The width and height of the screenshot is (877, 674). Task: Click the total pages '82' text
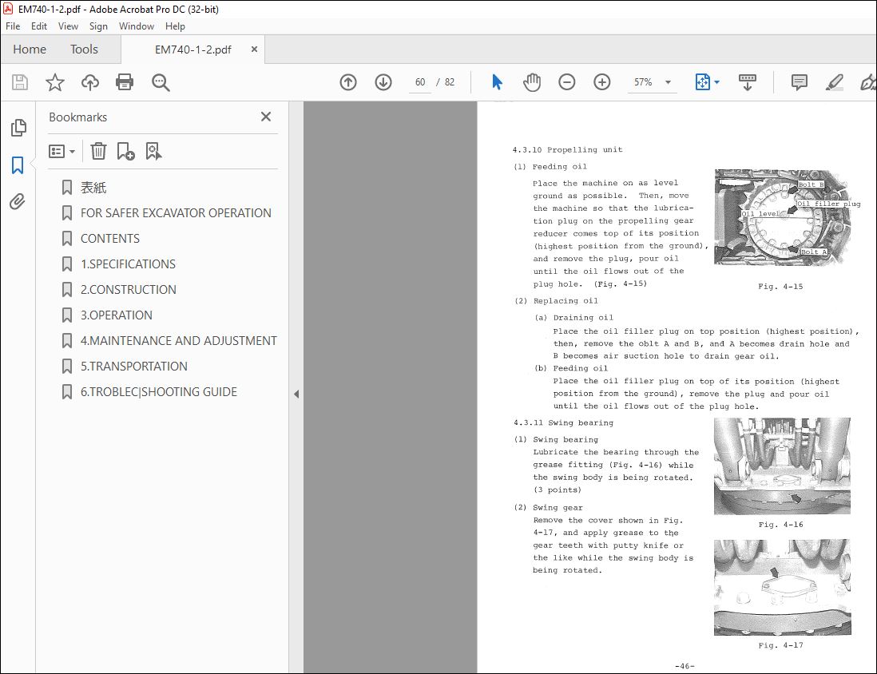450,82
